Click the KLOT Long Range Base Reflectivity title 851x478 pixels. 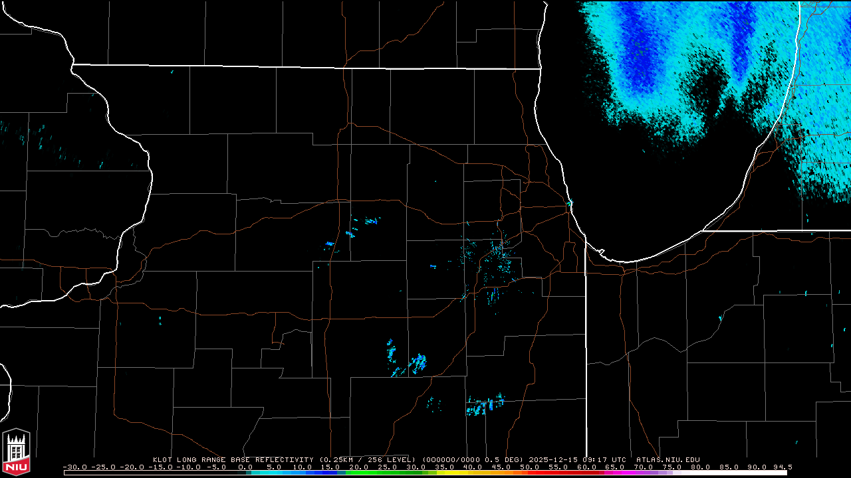tap(233, 459)
